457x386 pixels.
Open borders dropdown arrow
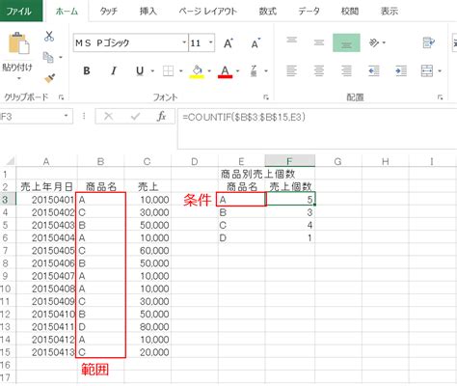[x=180, y=71]
